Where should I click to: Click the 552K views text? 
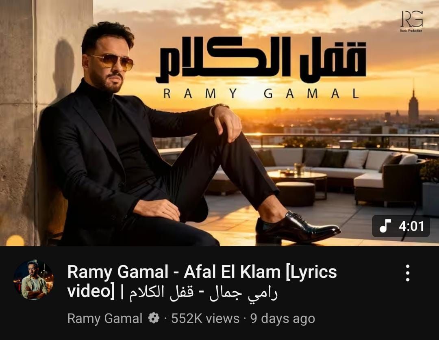coord(205,318)
